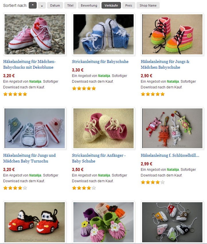Open red car baby shoes image
The height and width of the screenshot is (244, 207).
pos(35,222)
